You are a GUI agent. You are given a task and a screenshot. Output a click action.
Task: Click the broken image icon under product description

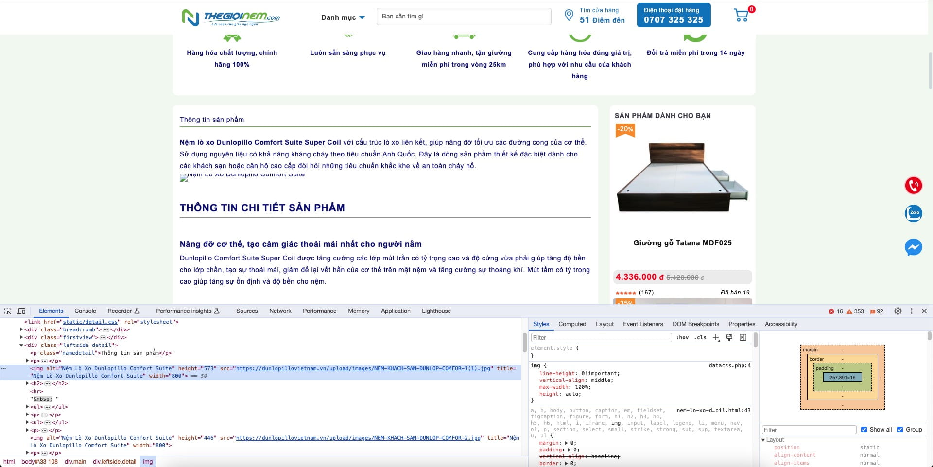[184, 178]
